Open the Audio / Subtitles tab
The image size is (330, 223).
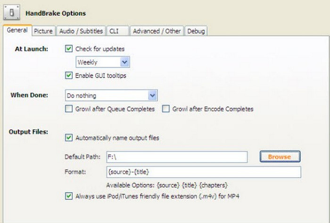[81, 31]
